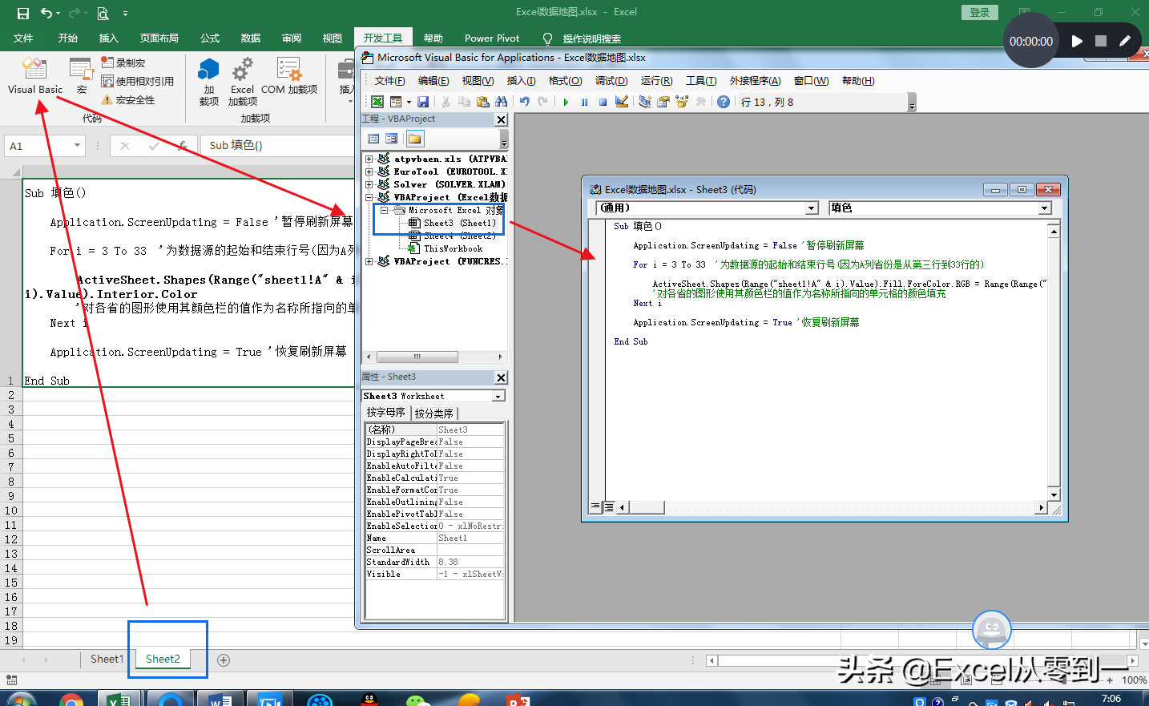The image size is (1149, 706).
Task: Click View Code icon in project panel
Action: (373, 139)
